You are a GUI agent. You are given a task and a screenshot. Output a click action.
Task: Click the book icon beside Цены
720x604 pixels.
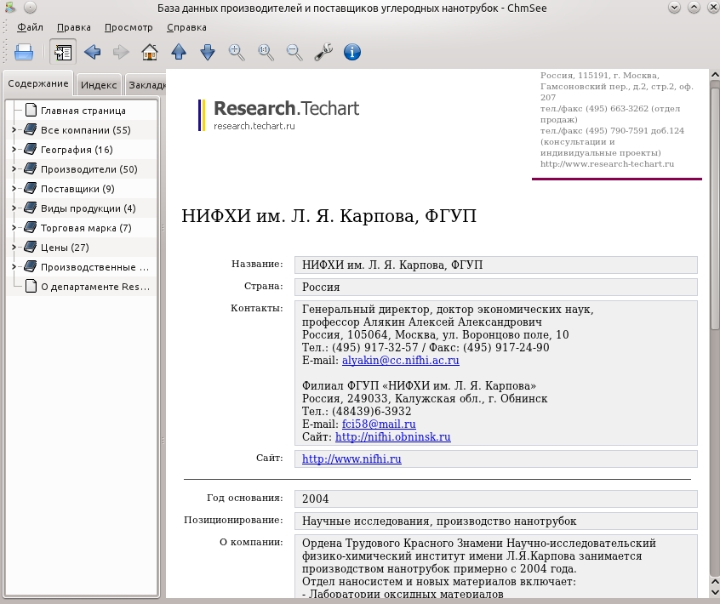pyautogui.click(x=31, y=248)
